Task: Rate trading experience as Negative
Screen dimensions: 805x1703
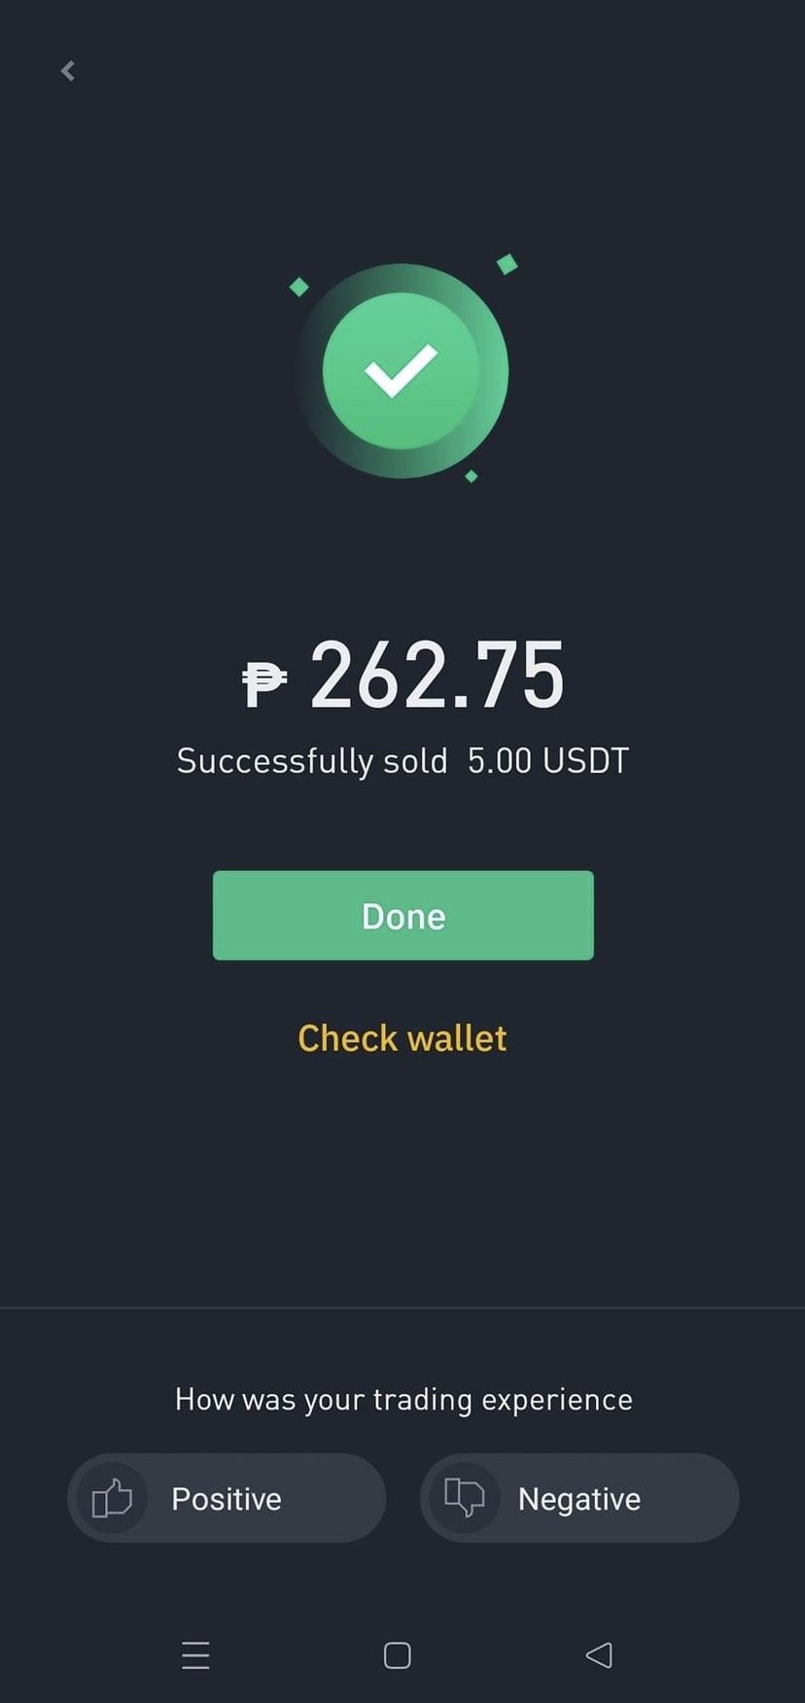Action: coord(579,1498)
